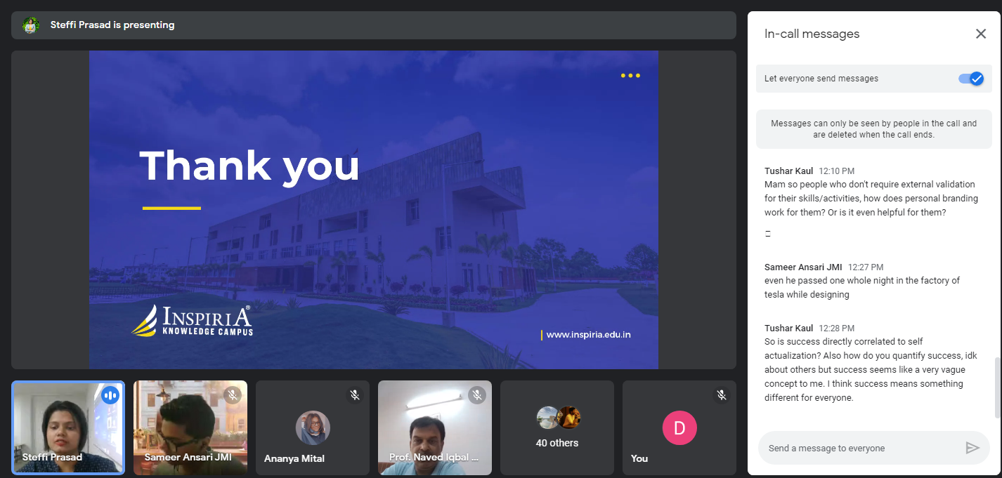Click Tushar Kaul's 12:10 PM message sender name
1002x478 pixels.
point(788,171)
